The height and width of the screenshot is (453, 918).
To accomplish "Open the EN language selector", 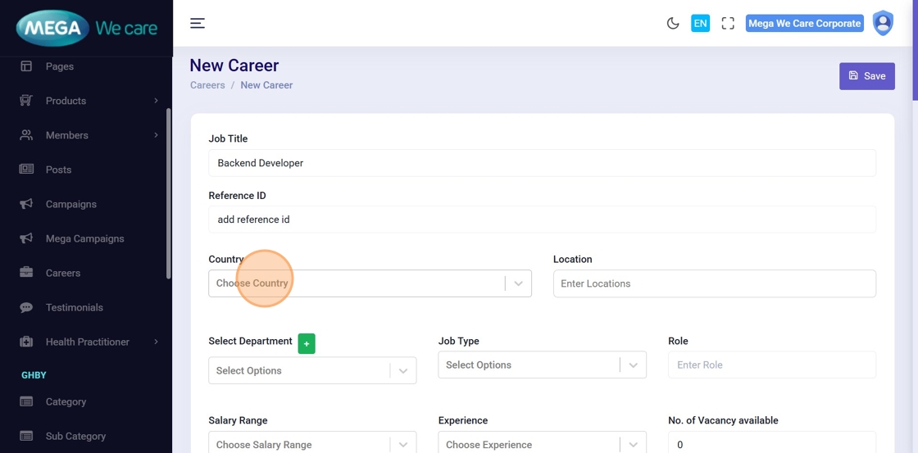I will coord(700,23).
